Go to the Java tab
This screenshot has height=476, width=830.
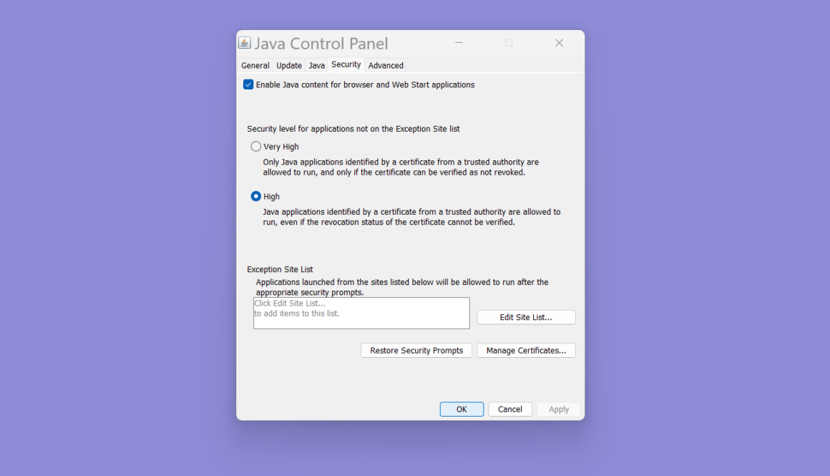(x=316, y=65)
